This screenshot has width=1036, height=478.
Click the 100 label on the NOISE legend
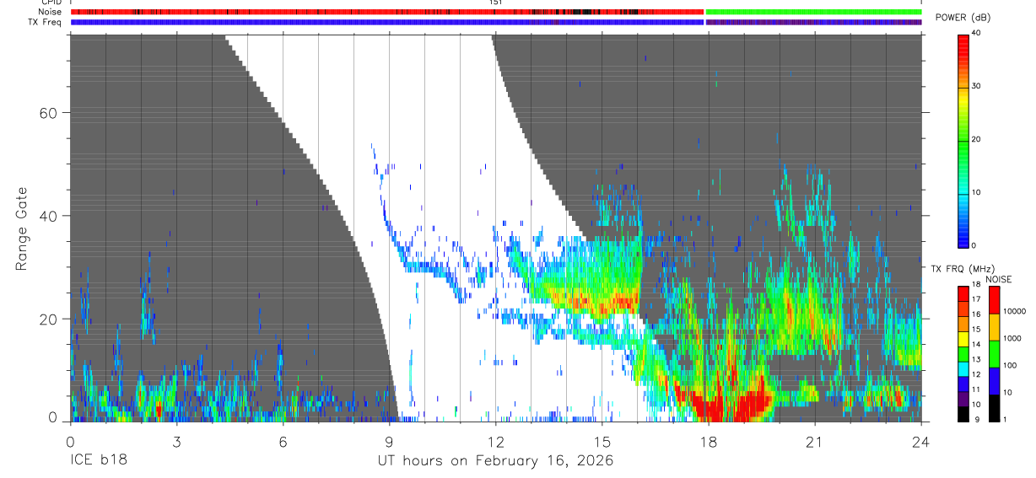(x=1010, y=365)
